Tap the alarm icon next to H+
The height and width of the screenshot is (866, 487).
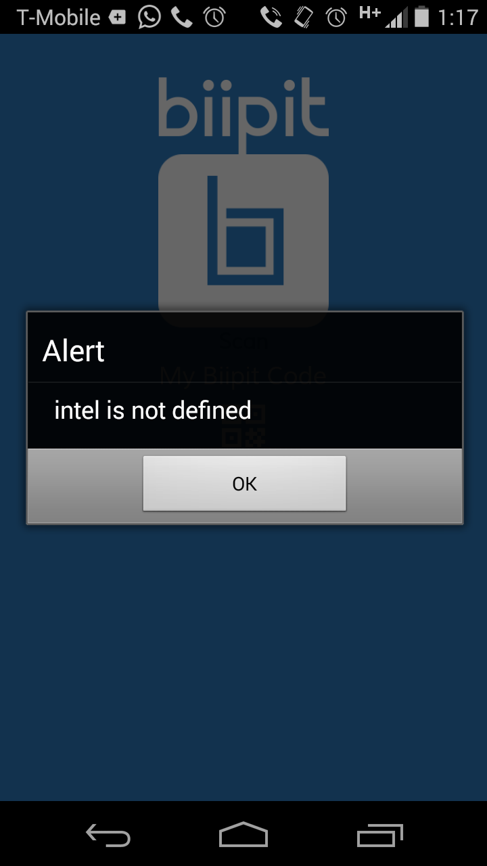point(336,17)
